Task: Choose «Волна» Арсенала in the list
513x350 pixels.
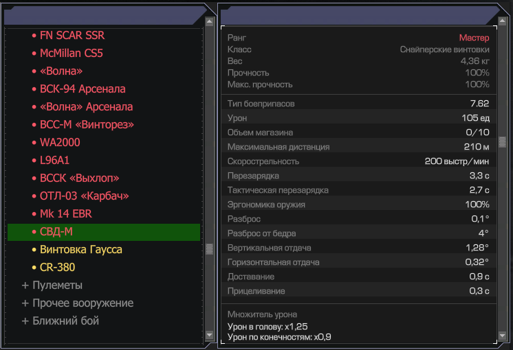Action: tap(87, 107)
